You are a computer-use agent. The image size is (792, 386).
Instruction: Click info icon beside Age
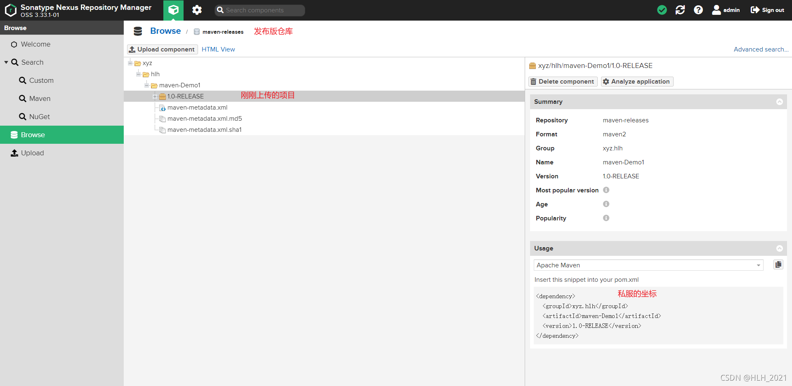coord(606,204)
